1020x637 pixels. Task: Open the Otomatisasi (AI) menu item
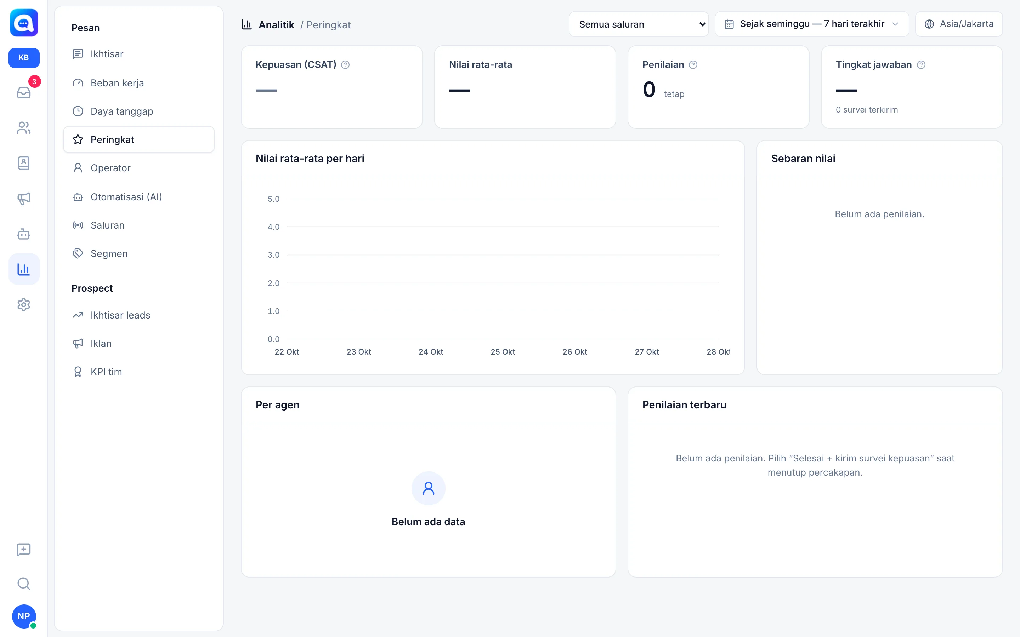click(139, 197)
